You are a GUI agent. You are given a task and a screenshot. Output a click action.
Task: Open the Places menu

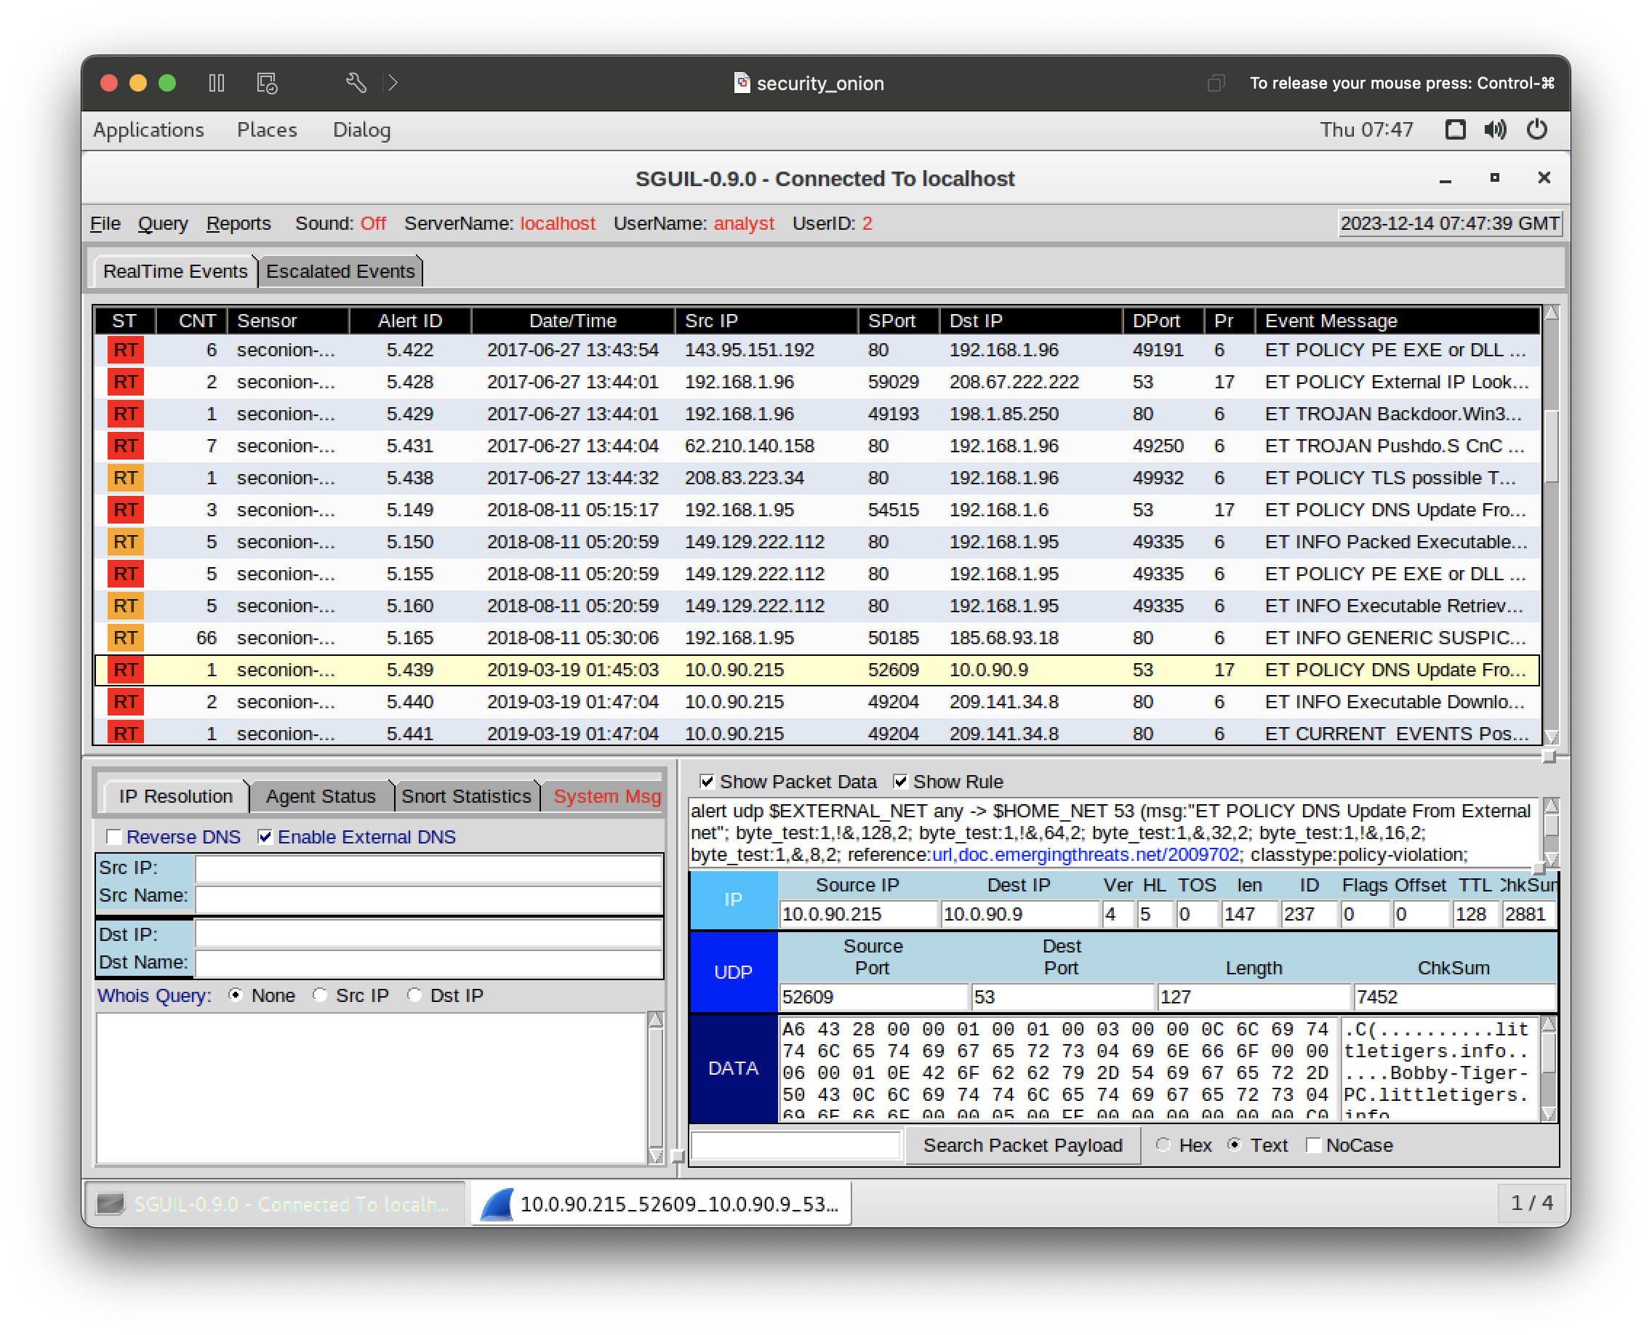point(266,129)
